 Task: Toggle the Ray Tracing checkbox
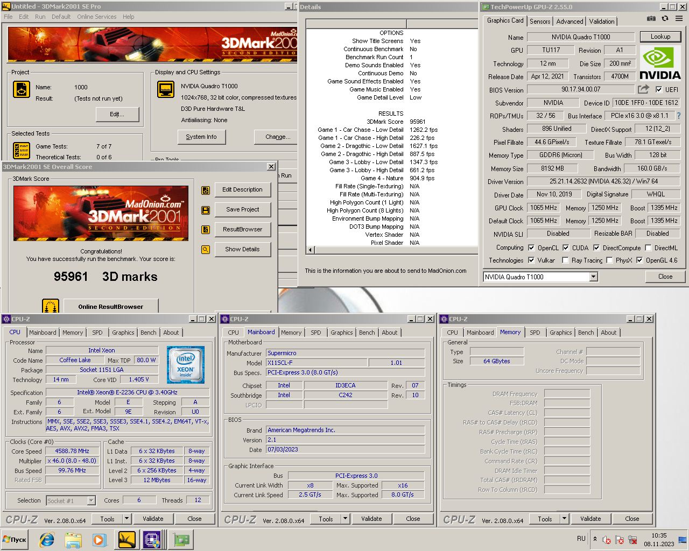[565, 260]
